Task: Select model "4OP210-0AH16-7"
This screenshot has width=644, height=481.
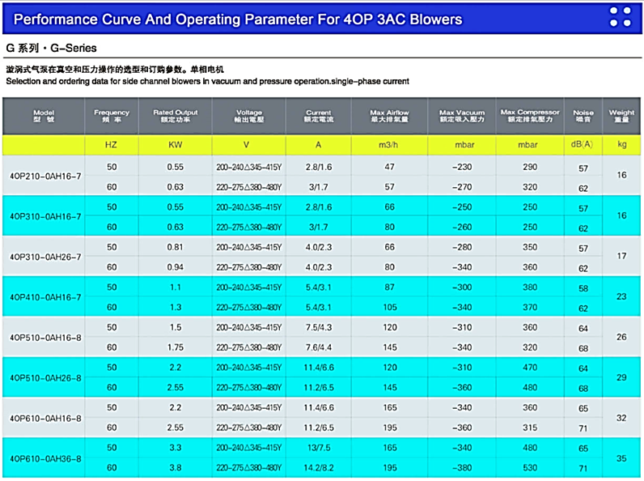Action: tap(45, 177)
